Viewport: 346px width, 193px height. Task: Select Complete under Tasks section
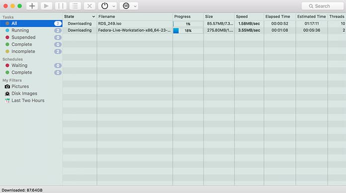tap(31, 44)
